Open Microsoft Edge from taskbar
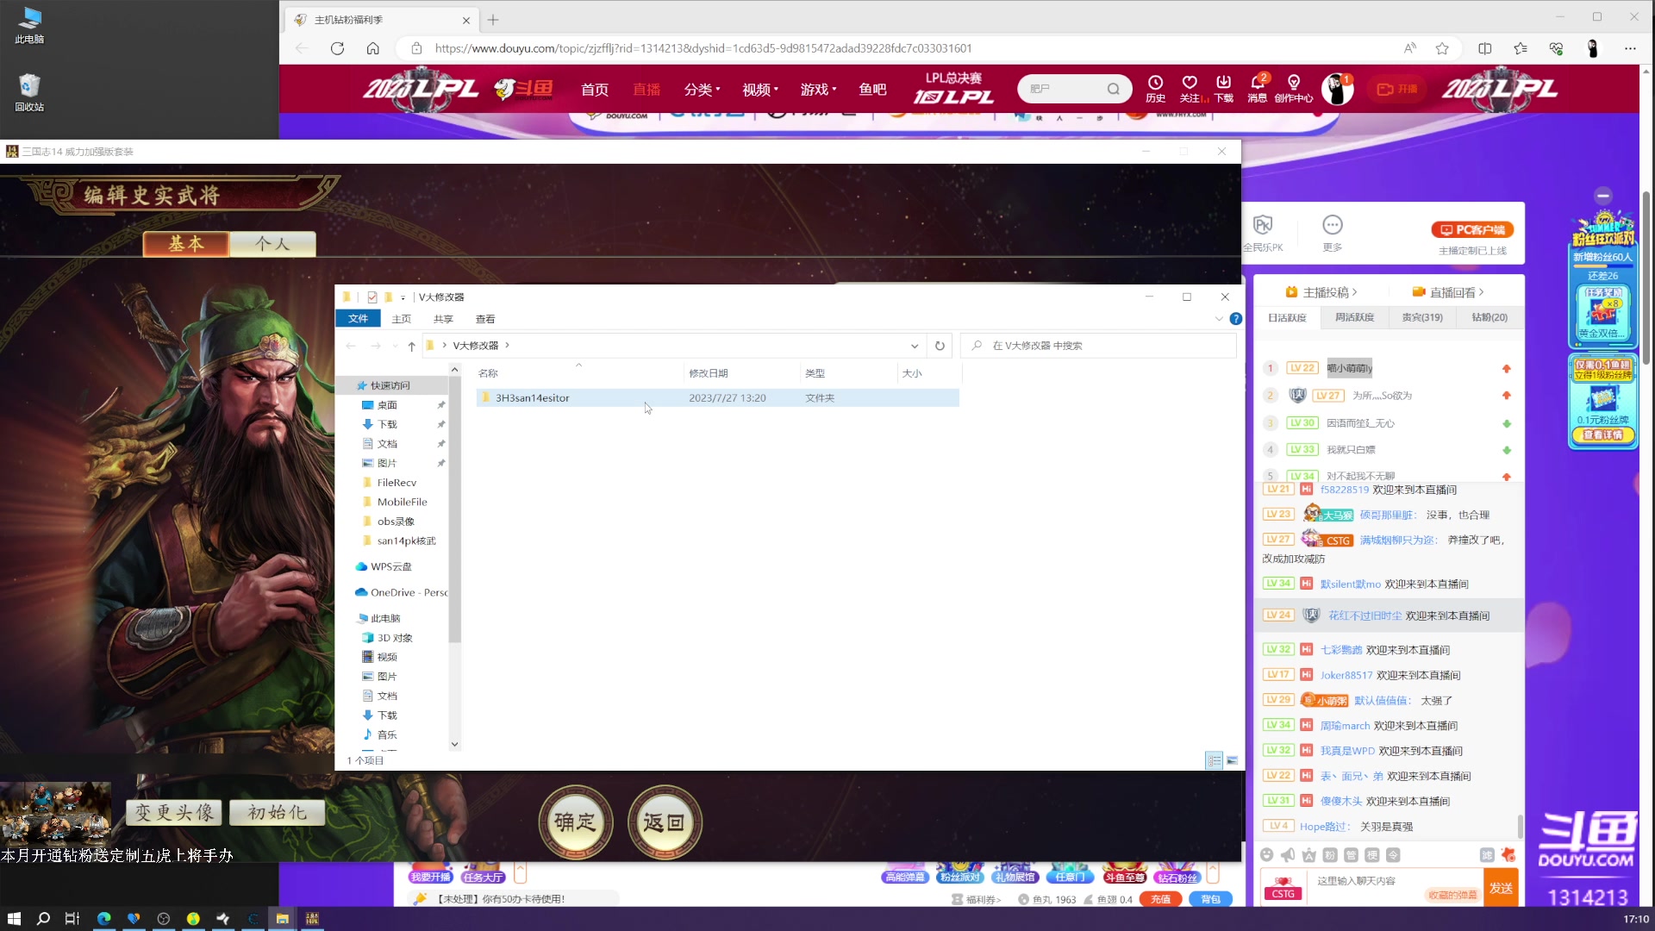 104,919
